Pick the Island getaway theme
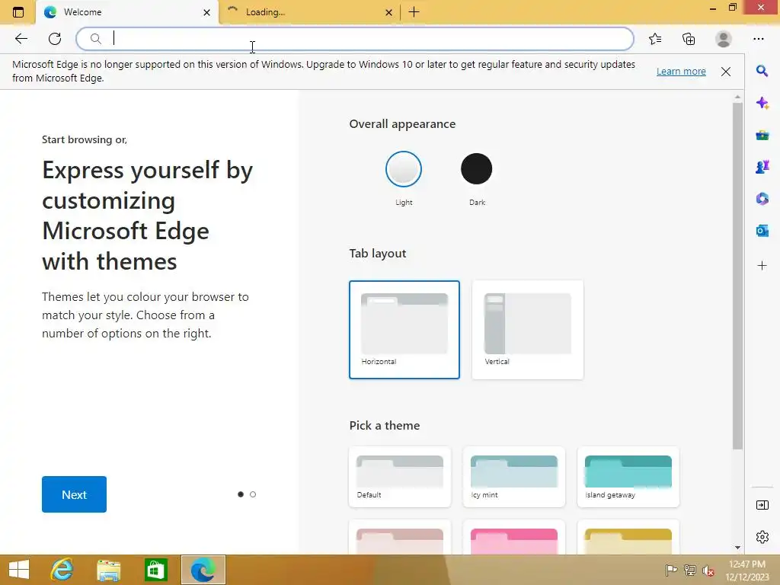The height and width of the screenshot is (585, 780). coord(628,477)
